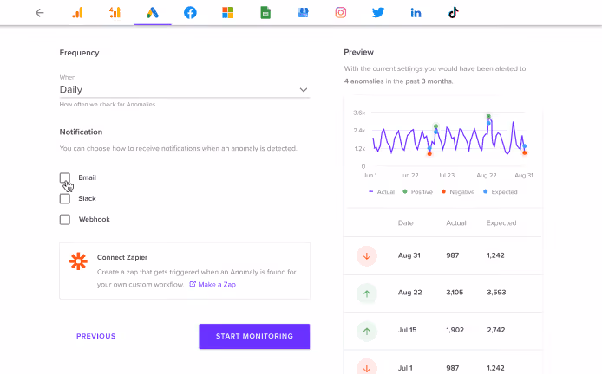Click the Positive legend green dot
Viewport: 602px width, 374px height.
[405, 191]
